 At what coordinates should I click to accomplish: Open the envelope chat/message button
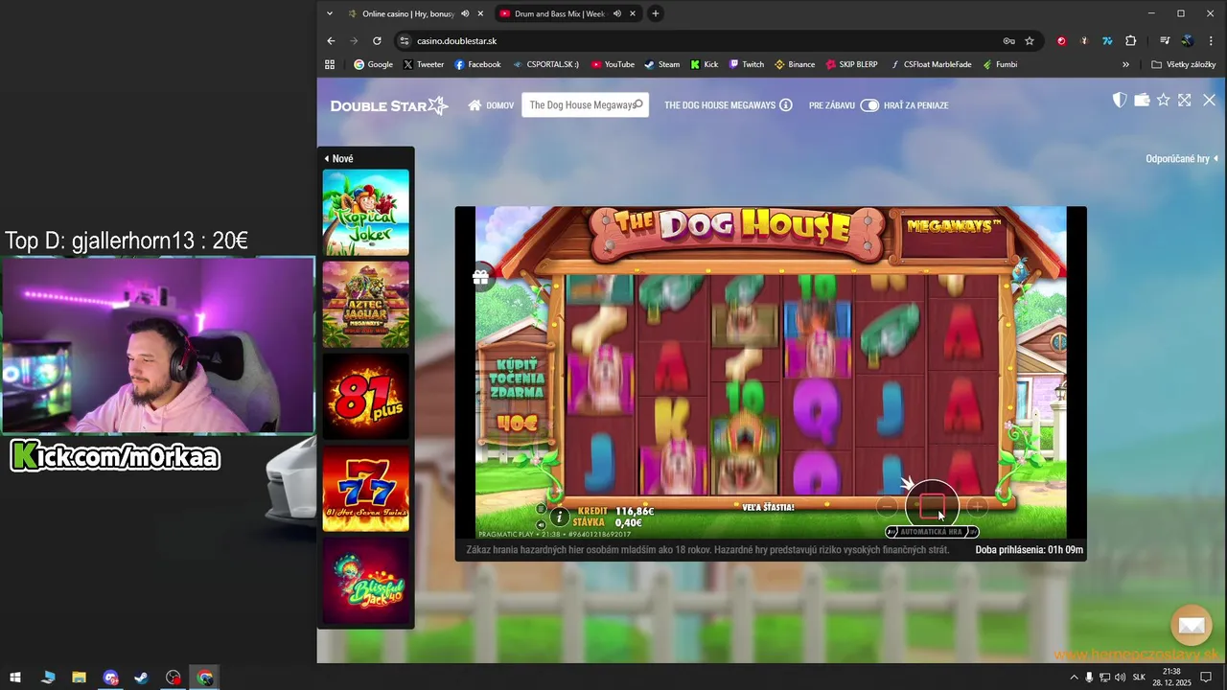click(1192, 626)
